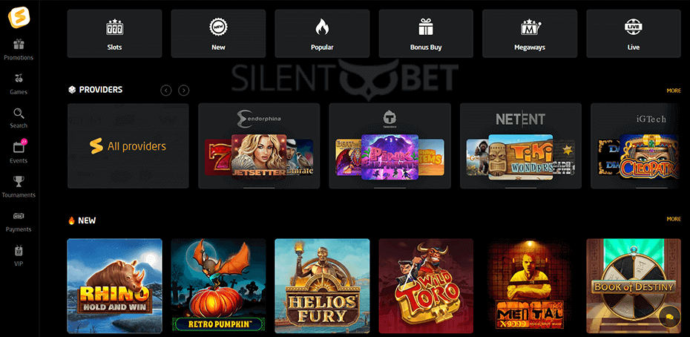
Task: Open the Events calendar icon
Action: [x=19, y=148]
